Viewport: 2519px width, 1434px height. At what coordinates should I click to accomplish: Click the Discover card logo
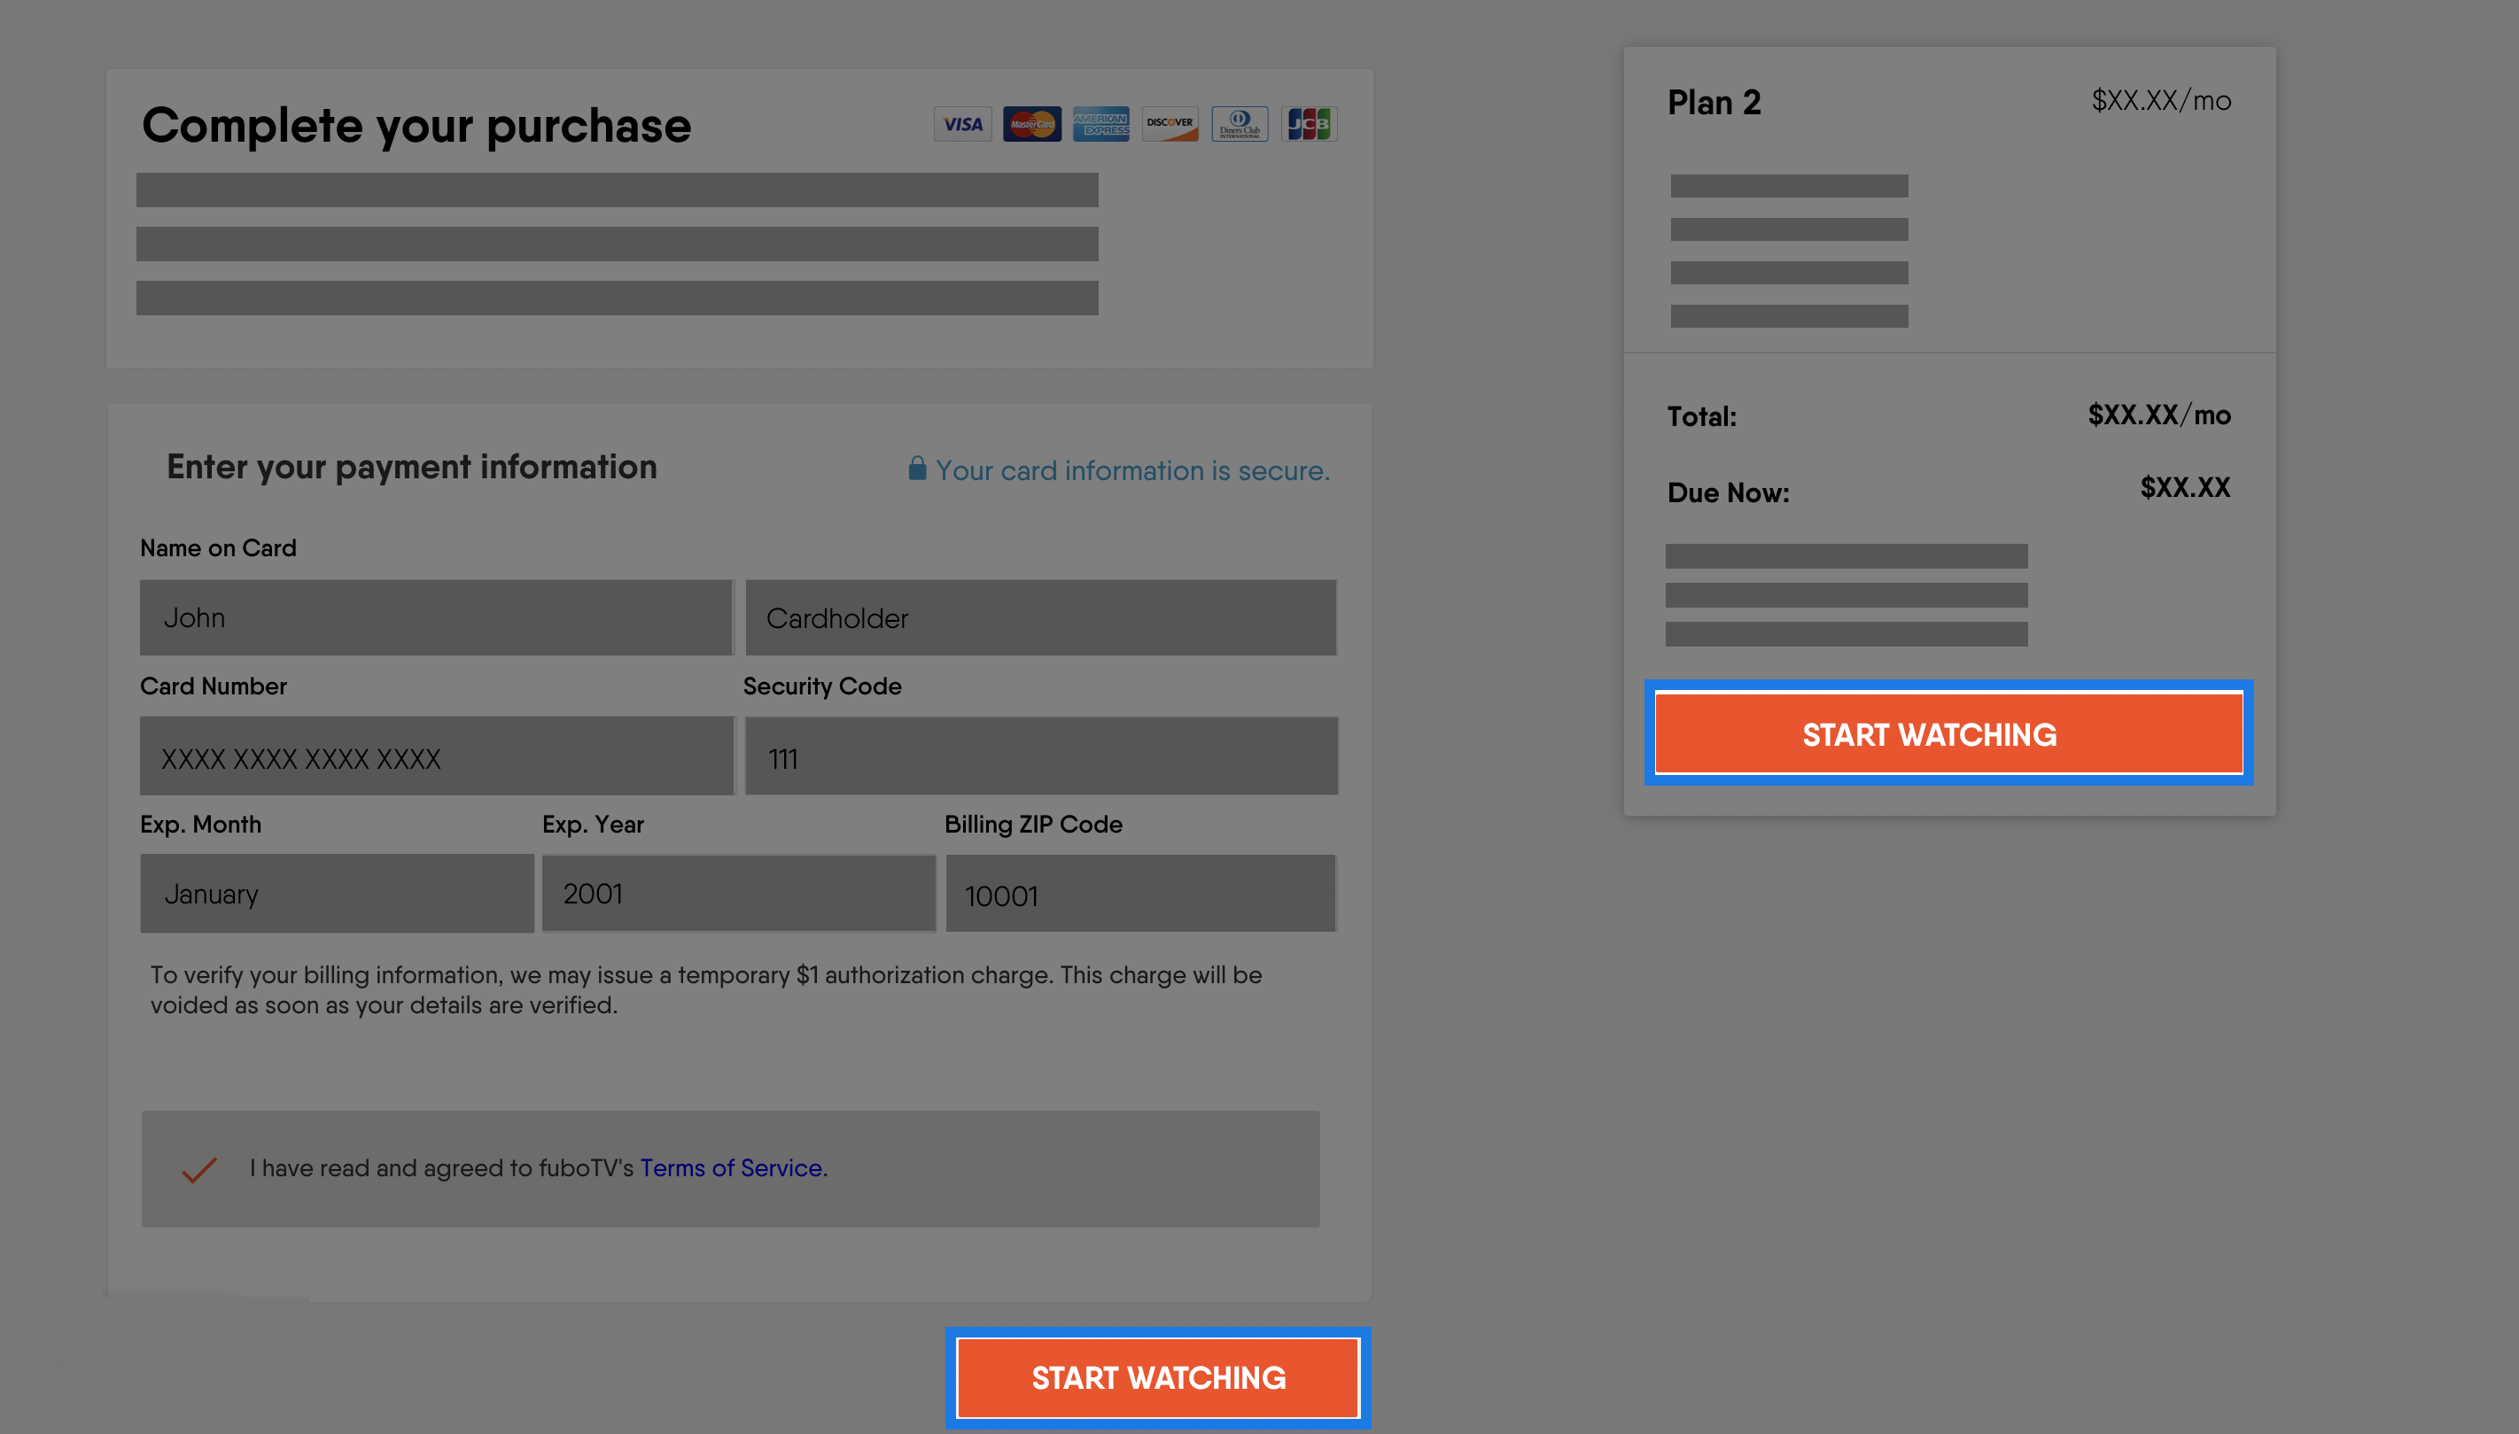1170,124
